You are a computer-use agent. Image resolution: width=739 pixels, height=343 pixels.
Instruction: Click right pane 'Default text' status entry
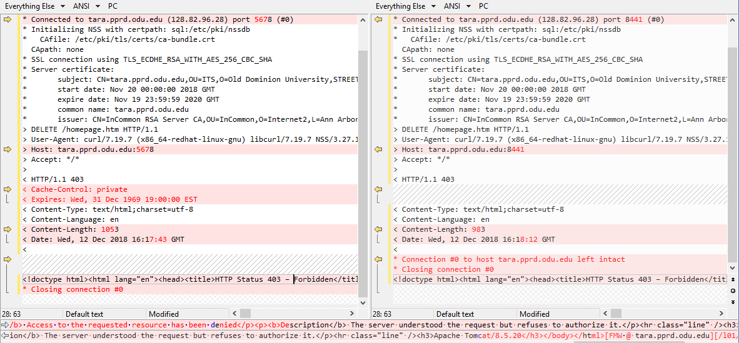455,314
